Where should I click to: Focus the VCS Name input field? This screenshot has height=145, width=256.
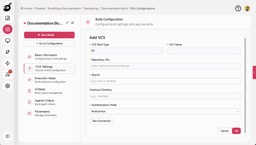pos(204,51)
